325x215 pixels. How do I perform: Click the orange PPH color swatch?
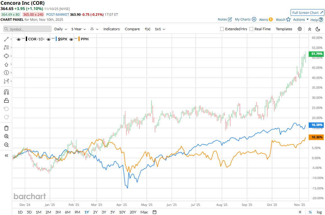(x=79, y=39)
